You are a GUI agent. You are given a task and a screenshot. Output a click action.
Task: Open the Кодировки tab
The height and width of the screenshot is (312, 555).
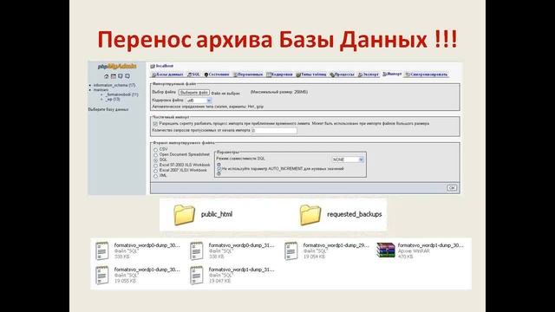point(279,75)
